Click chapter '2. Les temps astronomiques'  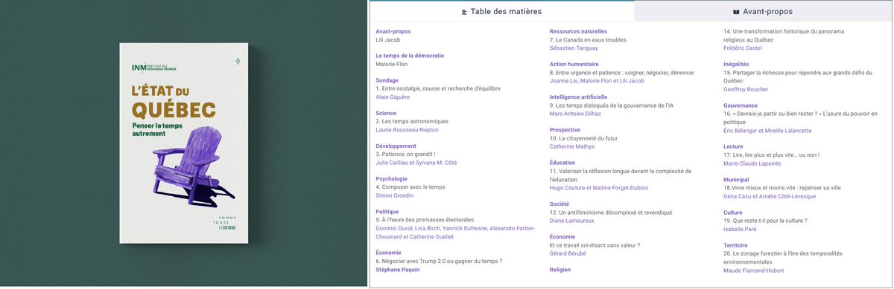point(412,121)
